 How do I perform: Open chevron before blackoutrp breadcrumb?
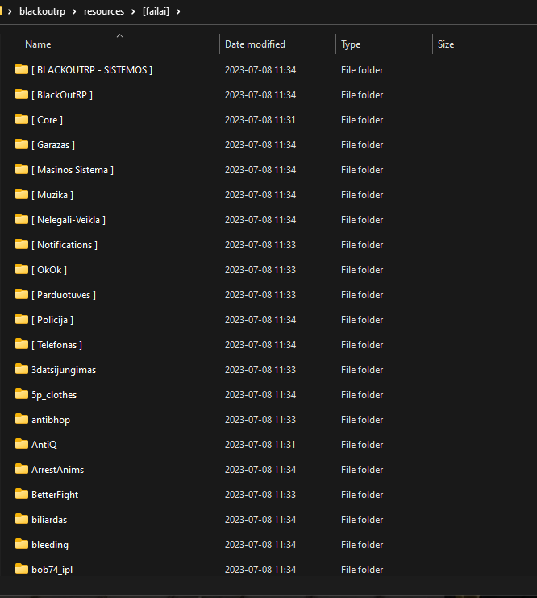[10, 11]
